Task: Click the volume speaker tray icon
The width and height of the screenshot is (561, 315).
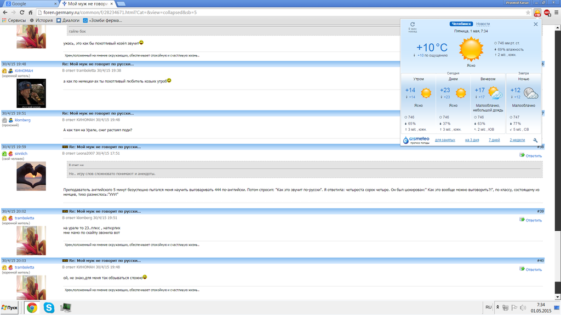Action: point(523,307)
